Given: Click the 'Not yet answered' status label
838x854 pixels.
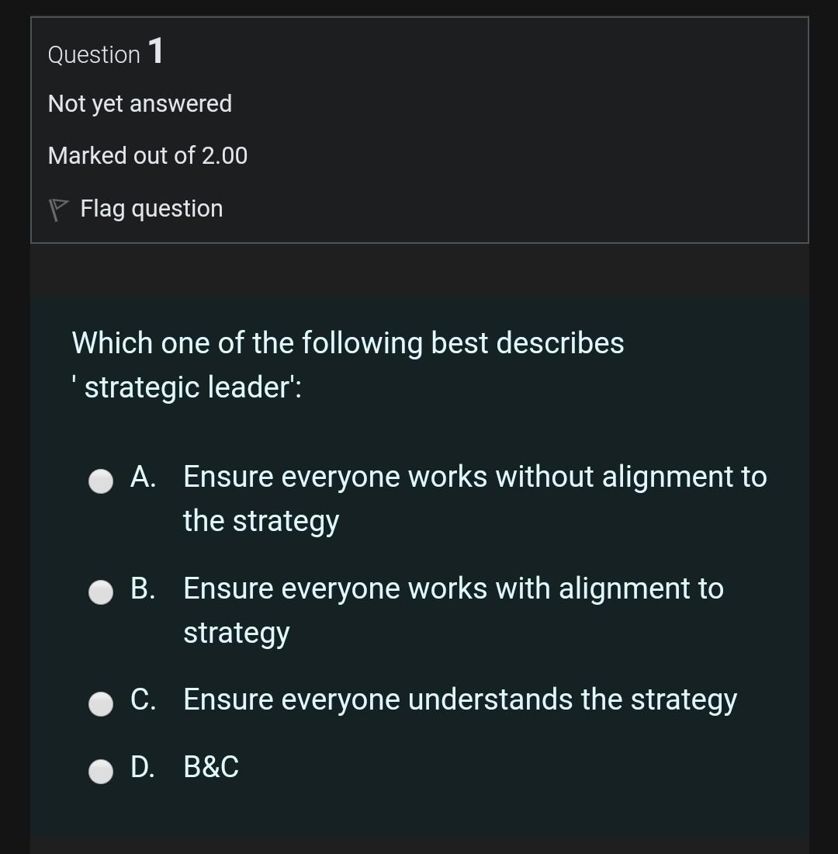Looking at the screenshot, I should coord(140,103).
